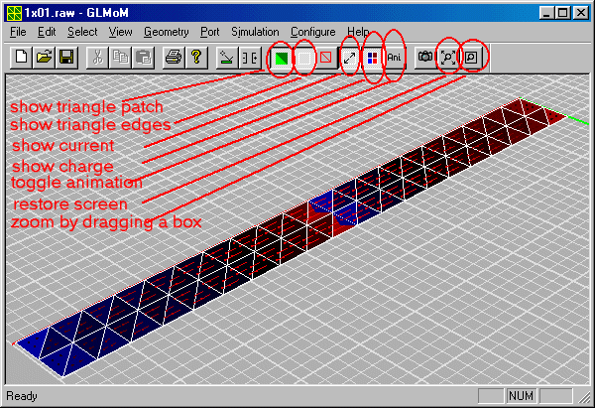
Task: Toggle show charge display button
Action: click(x=372, y=58)
